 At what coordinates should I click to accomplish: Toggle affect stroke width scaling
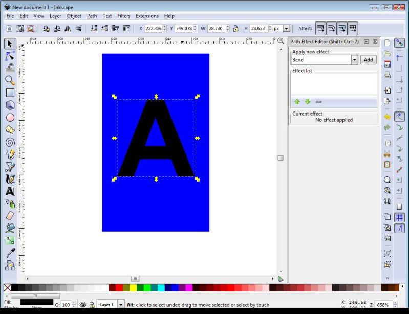point(320,28)
